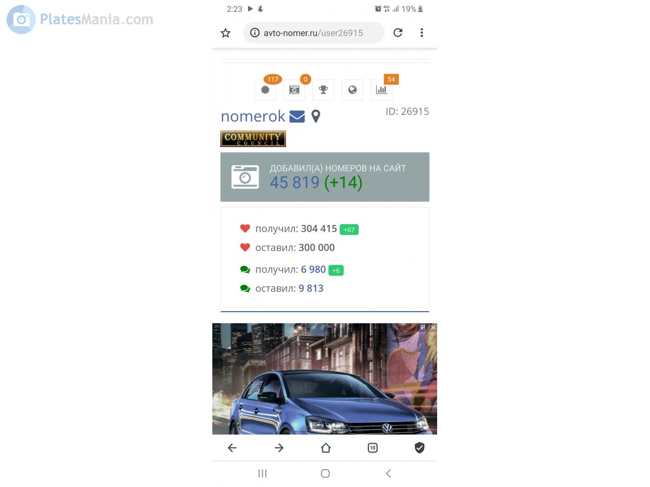Open the awards badge icon with 117
This screenshot has height=487, width=650.
point(265,90)
